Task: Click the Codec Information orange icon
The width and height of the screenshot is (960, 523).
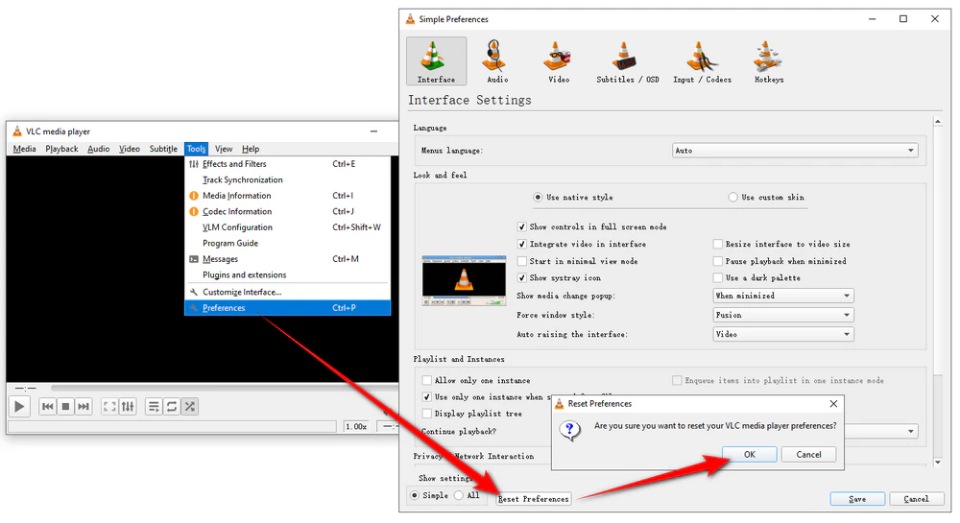Action: pyautogui.click(x=194, y=212)
